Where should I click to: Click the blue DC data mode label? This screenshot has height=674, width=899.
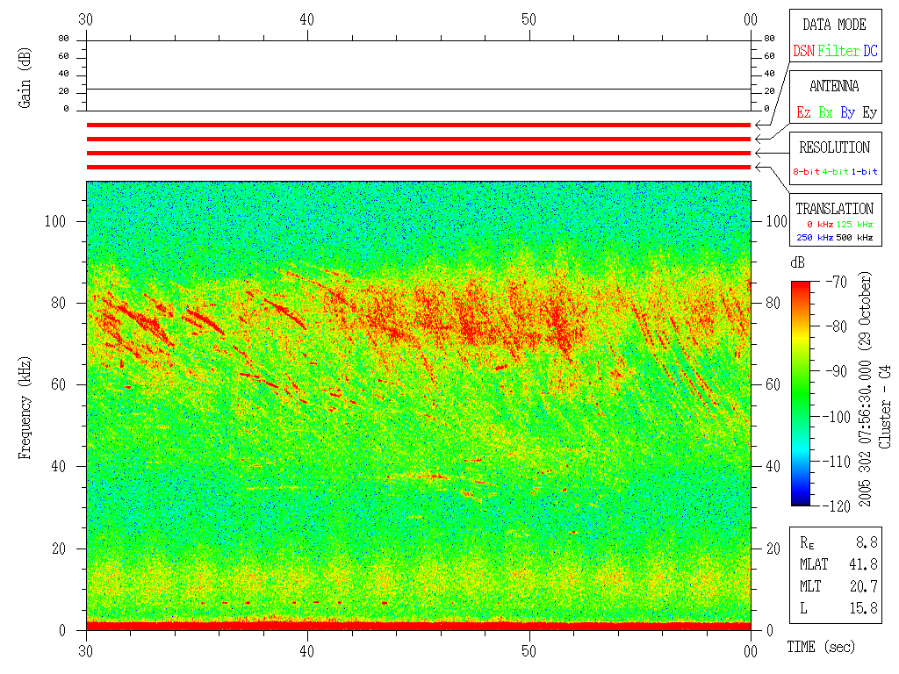point(870,52)
